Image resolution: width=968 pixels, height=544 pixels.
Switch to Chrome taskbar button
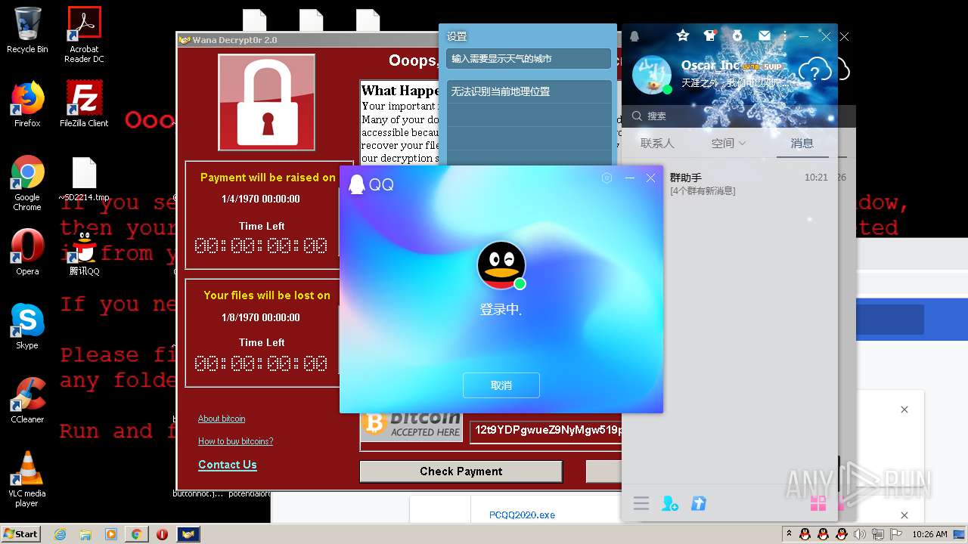click(x=136, y=534)
